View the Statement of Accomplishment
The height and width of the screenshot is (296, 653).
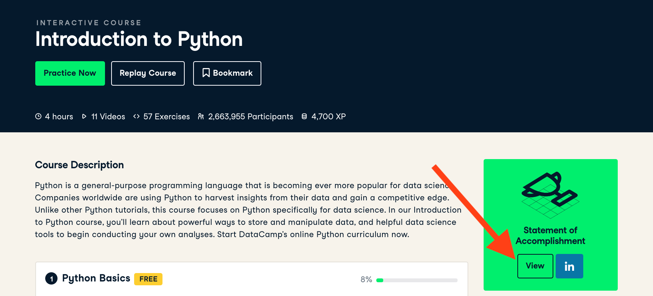point(535,266)
